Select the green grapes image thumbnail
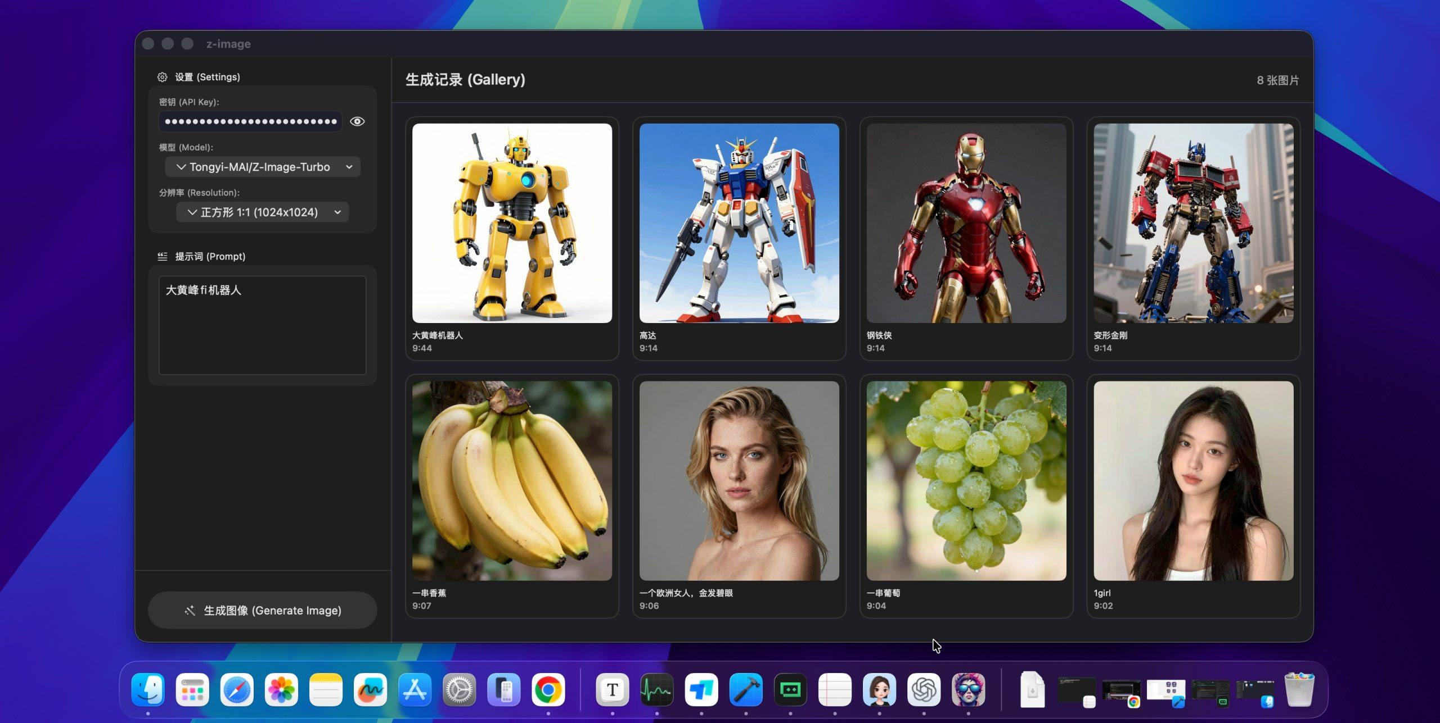This screenshot has height=723, width=1440. (x=966, y=481)
